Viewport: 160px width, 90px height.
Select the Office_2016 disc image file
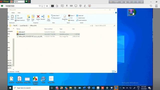pos(48,36)
